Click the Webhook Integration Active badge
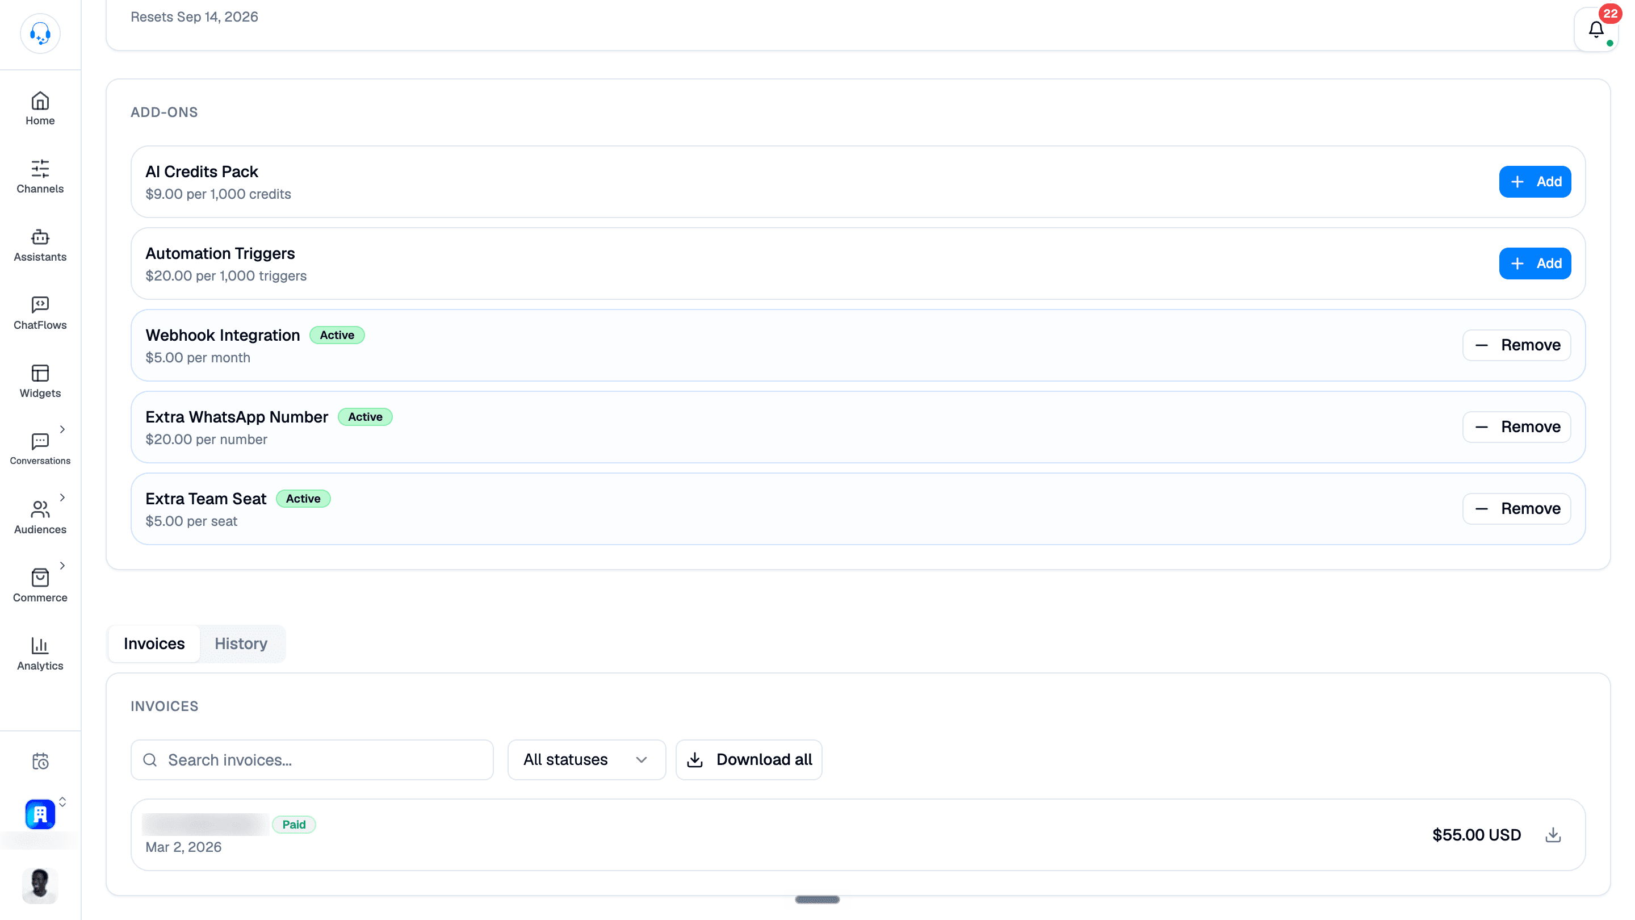Image resolution: width=1635 pixels, height=920 pixels. coord(337,334)
